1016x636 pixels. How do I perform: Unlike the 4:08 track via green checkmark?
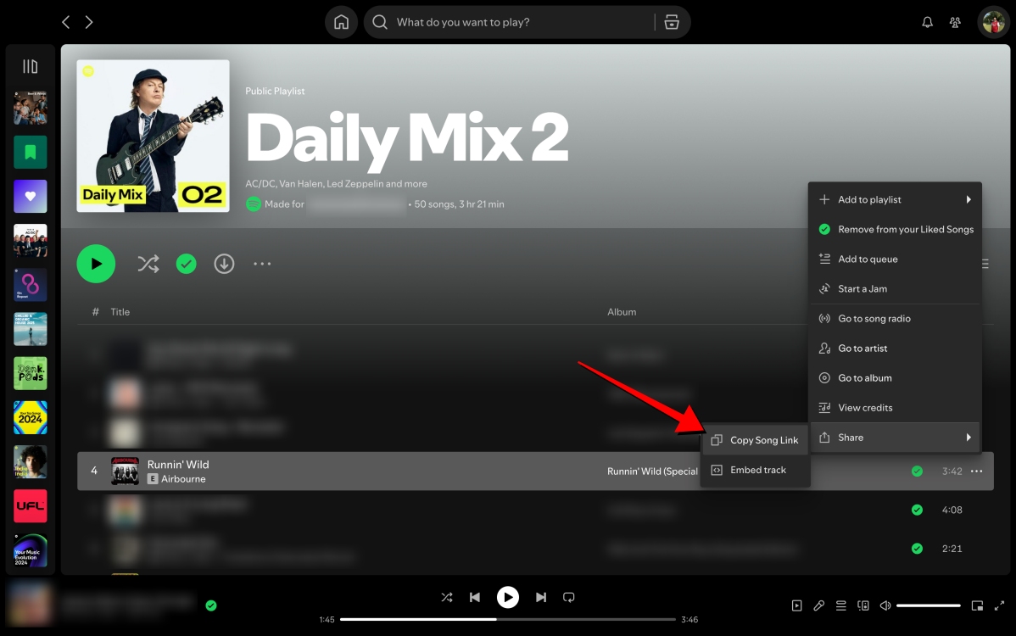917,510
